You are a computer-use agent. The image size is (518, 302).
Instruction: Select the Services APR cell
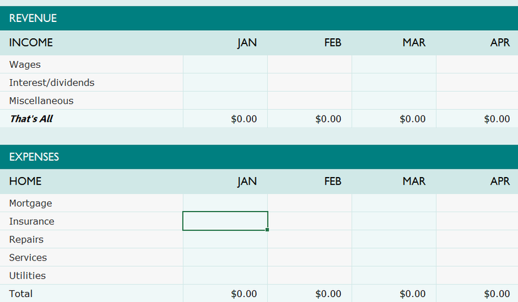click(477, 258)
